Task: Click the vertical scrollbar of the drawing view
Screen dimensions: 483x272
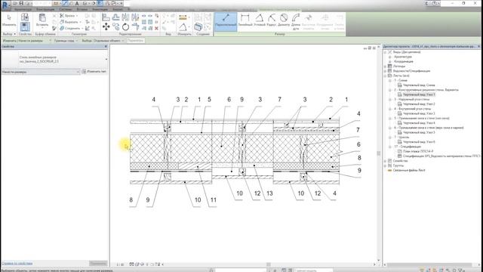Action: [x=379, y=153]
